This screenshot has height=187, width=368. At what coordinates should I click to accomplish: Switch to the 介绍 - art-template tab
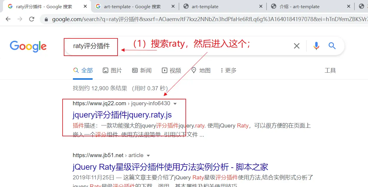coord(311,6)
